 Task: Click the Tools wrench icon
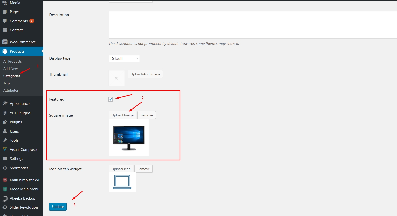point(5,140)
